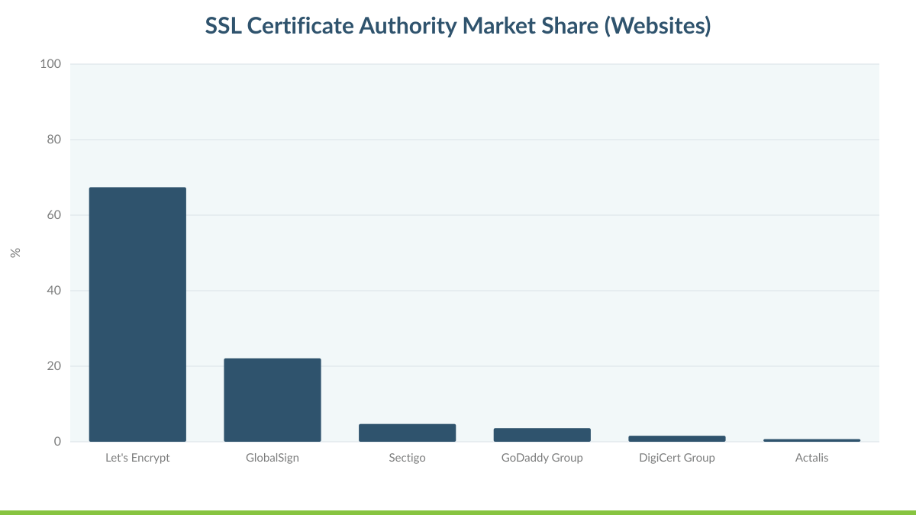Click the '%' y-axis title
This screenshot has width=916, height=515.
[15, 253]
